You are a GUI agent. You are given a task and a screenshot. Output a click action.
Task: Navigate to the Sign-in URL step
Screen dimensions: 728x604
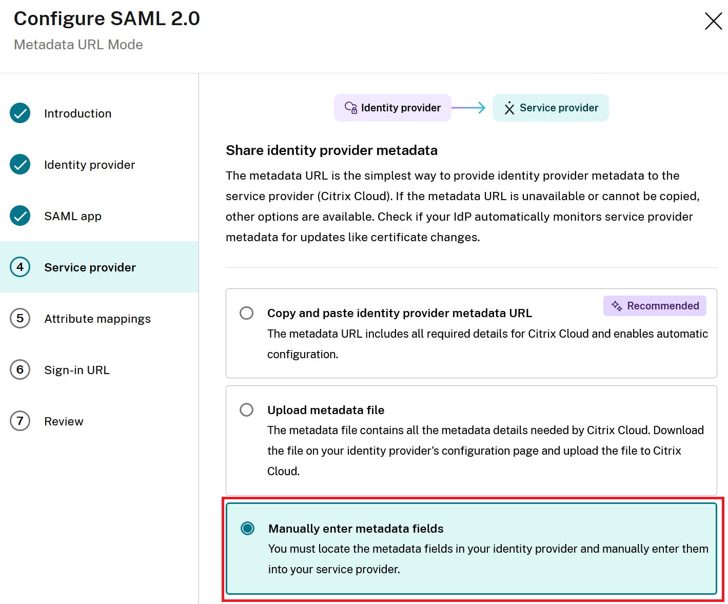tap(76, 369)
